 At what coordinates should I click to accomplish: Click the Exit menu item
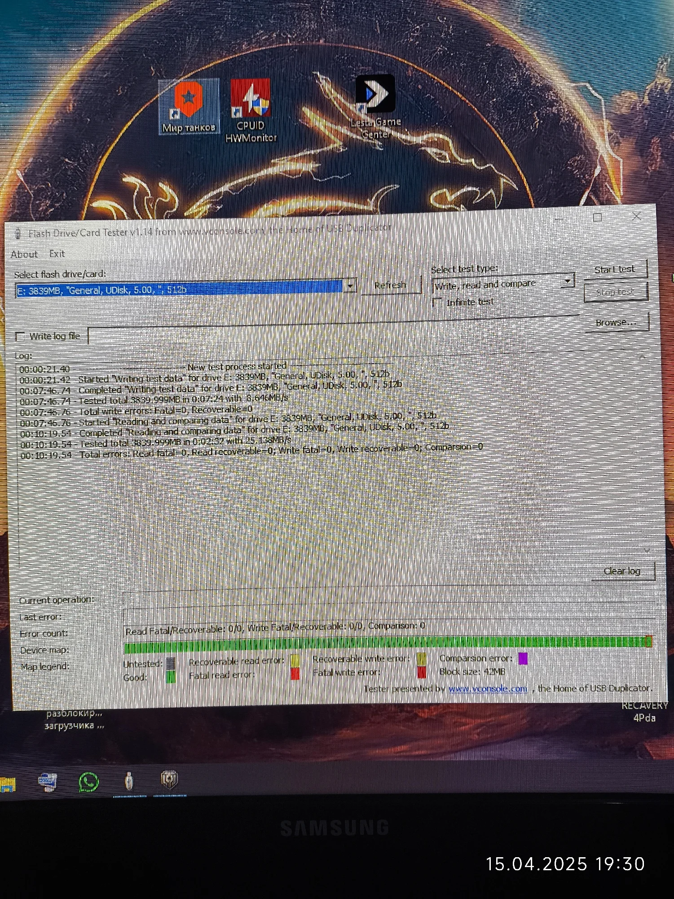[x=57, y=254]
